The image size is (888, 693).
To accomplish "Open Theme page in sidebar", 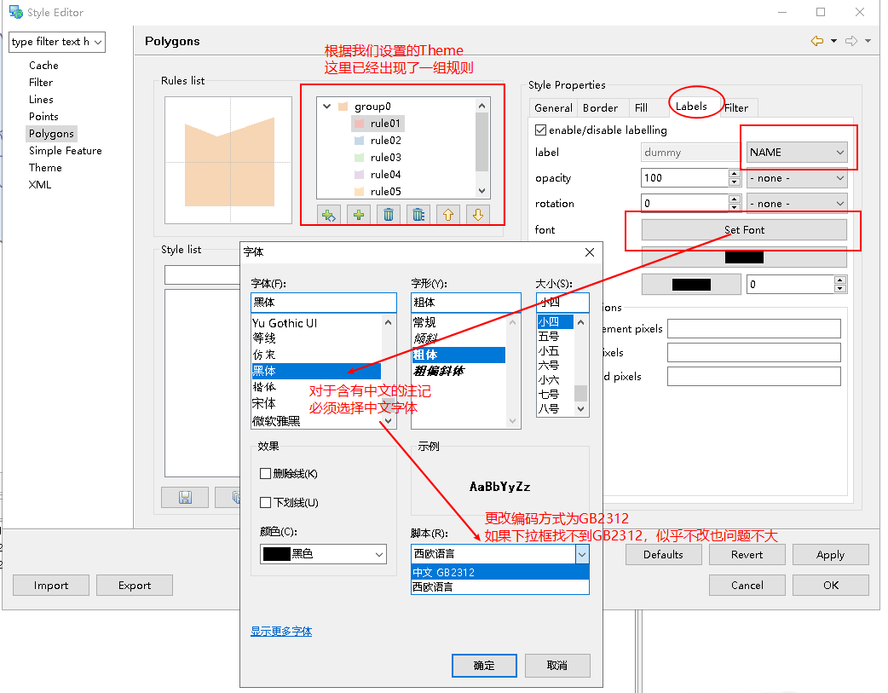I will (45, 168).
